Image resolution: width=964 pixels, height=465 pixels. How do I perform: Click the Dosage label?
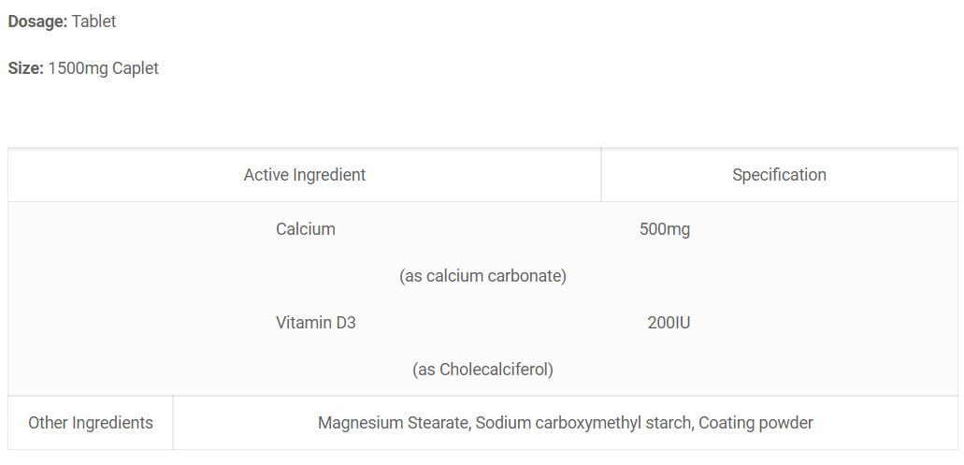(x=37, y=22)
